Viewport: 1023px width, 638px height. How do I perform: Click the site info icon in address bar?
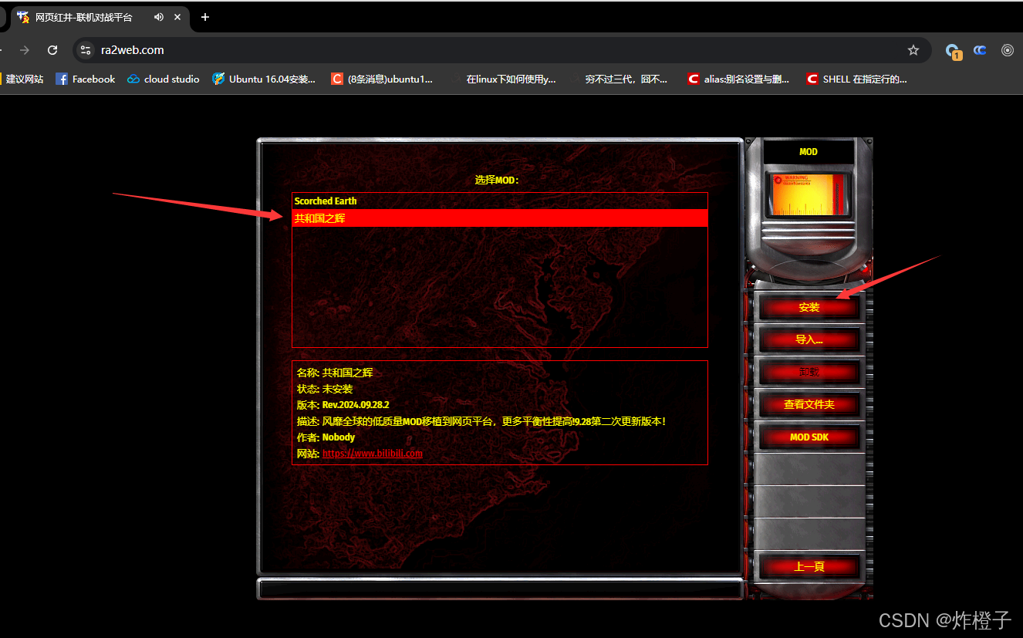(86, 50)
